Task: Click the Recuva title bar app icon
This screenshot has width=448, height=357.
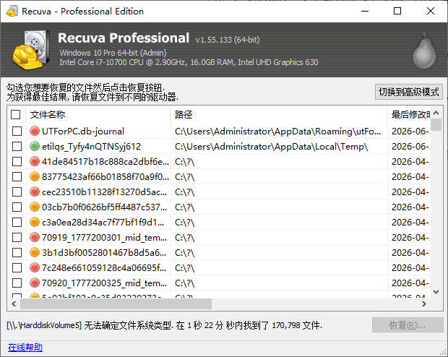Action: click(x=12, y=11)
